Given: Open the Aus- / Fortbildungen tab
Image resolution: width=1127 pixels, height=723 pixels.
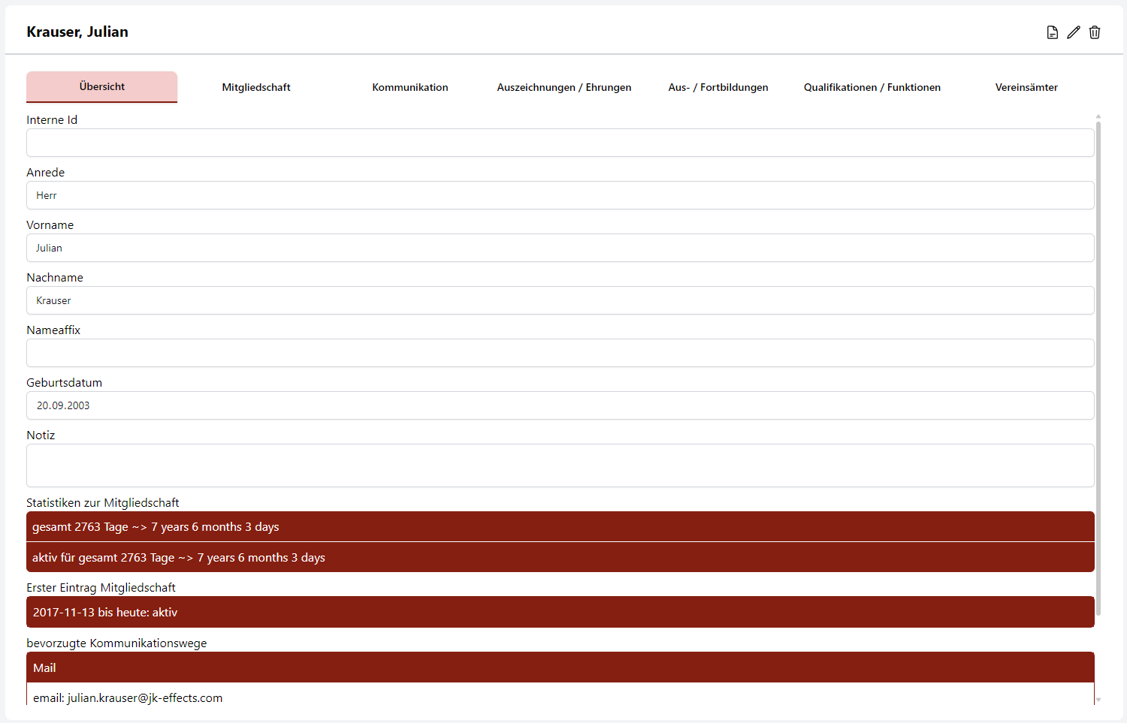Looking at the screenshot, I should [718, 87].
